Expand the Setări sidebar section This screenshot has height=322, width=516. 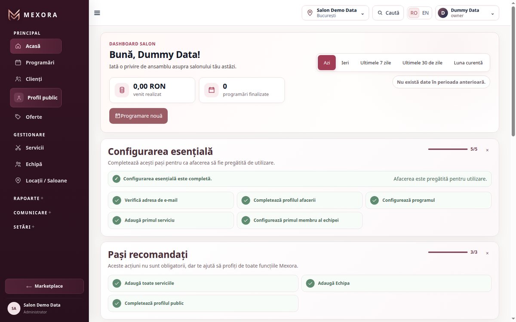pos(24,227)
